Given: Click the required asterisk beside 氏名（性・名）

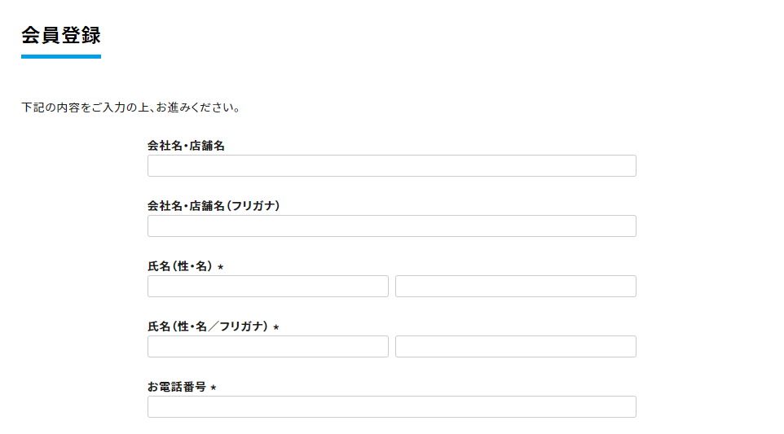Looking at the screenshot, I should coord(220,267).
